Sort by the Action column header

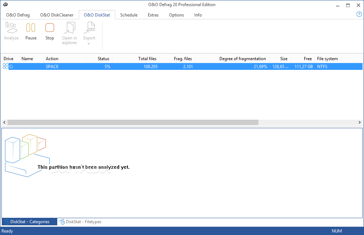65,59
